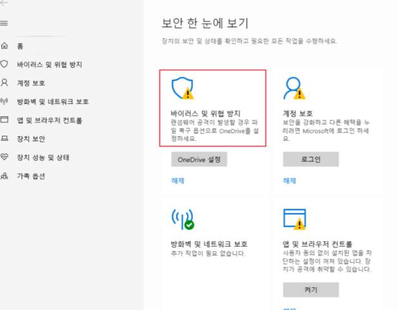Click the window icon beside 앱 및 브라우저 컨트롤
This screenshot has height=310, width=398.
(5, 120)
